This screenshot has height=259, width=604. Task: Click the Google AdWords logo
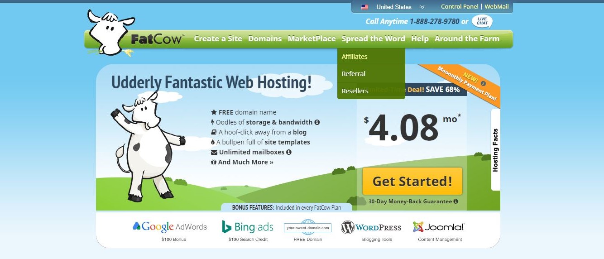(x=170, y=227)
